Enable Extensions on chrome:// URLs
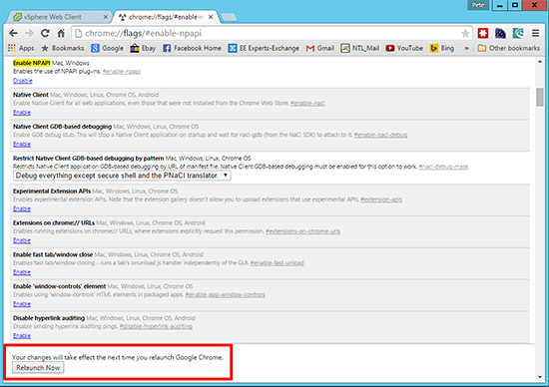Image resolution: width=549 pixels, height=387 pixels. 22,240
